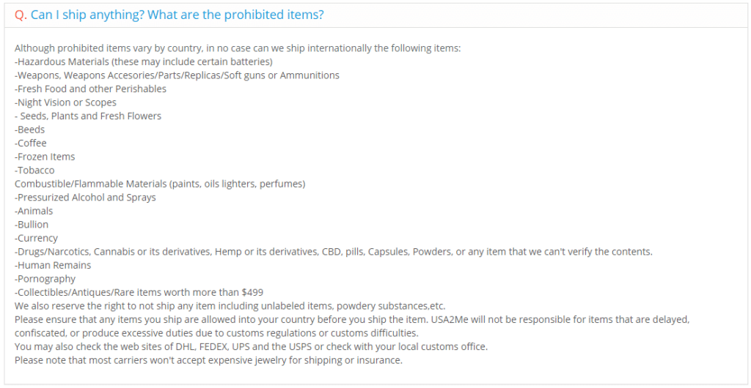Click the Human Remains entry
Viewport: 751px width, 388px height.
click(53, 265)
